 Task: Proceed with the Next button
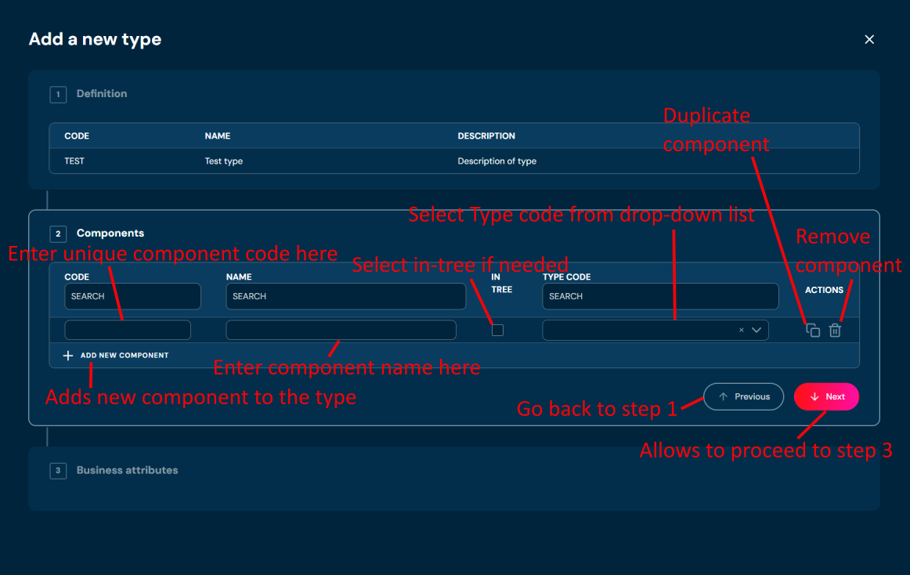tap(826, 396)
